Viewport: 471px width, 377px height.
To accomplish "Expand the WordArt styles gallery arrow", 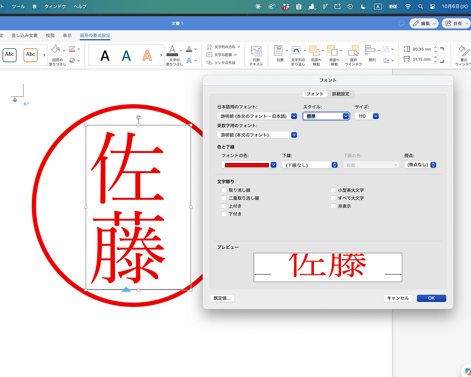I will click(161, 55).
